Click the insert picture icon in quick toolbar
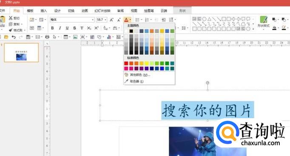Image resolution: width=290 pixels, height=156 pixels. tap(75, 37)
